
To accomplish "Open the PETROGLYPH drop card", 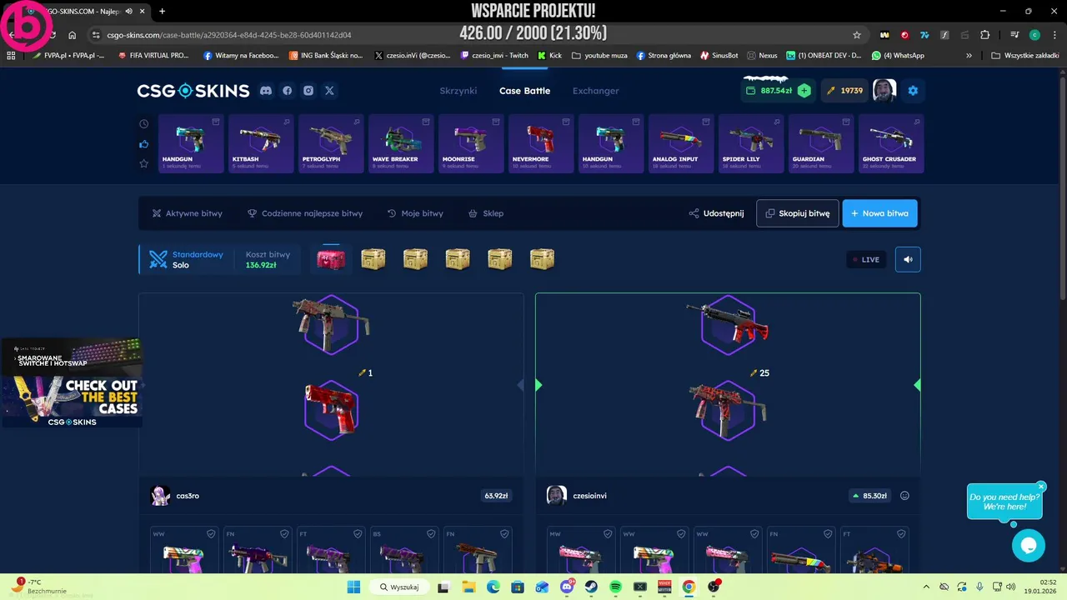I will click(x=331, y=143).
